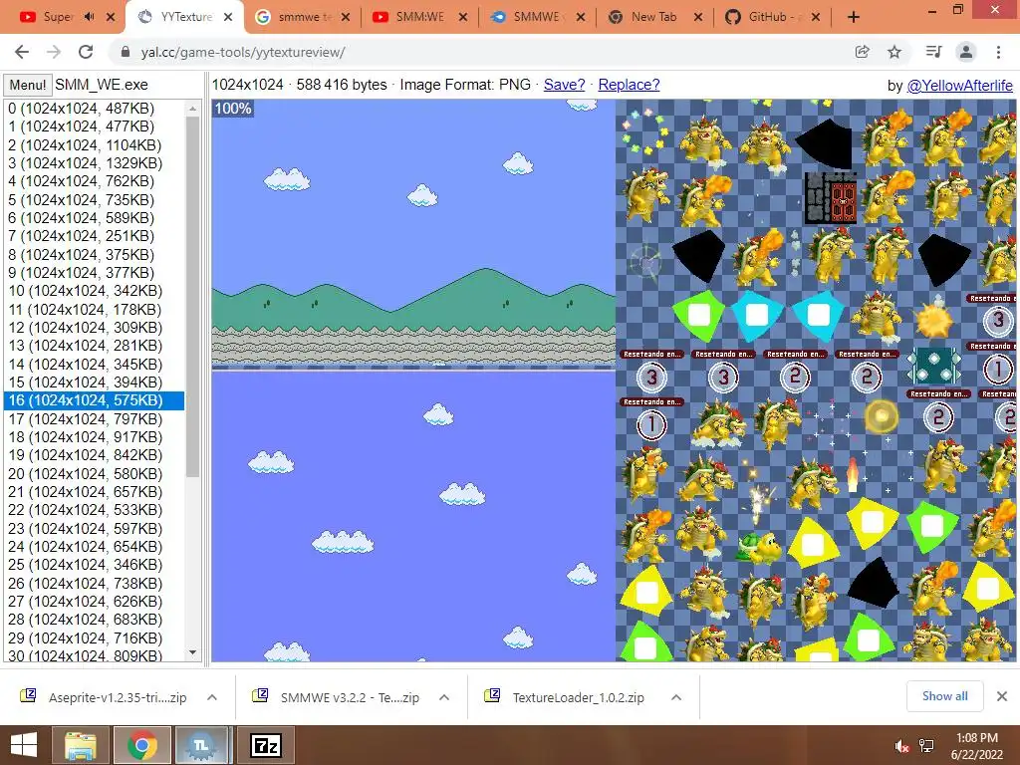The height and width of the screenshot is (765, 1020).
Task: Click texture list scrollbar thumb
Action: [192, 297]
